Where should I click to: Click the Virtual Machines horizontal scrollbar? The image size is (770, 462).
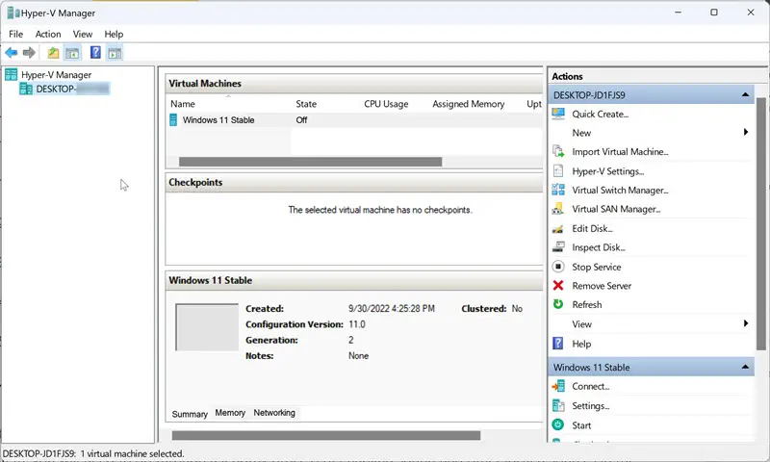[x=310, y=162]
